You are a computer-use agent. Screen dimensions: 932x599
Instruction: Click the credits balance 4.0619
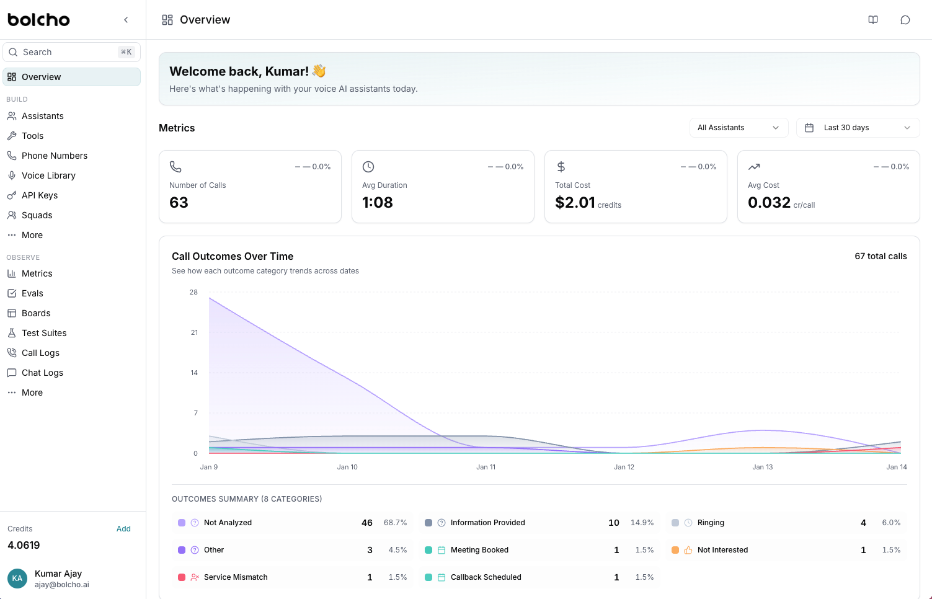[24, 545]
